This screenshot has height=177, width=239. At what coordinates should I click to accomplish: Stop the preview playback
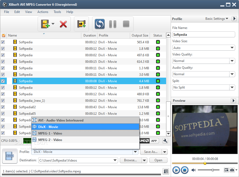click(x=185, y=170)
